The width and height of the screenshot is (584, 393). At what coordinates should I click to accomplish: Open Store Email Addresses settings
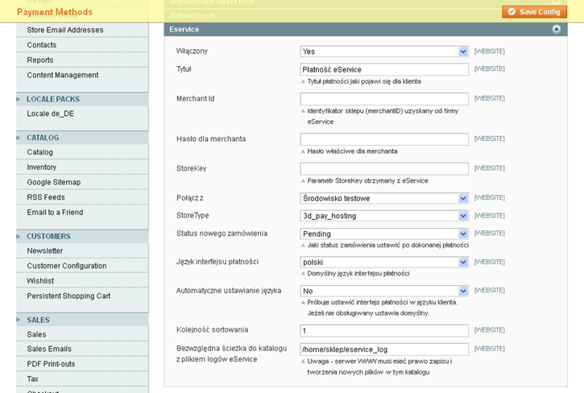point(82,30)
